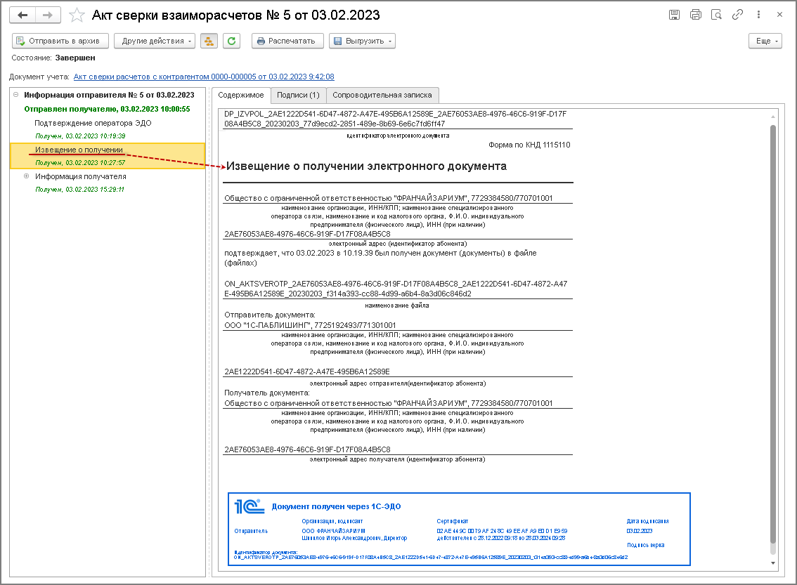
Task: Close the reconciliation act window
Action: (779, 15)
